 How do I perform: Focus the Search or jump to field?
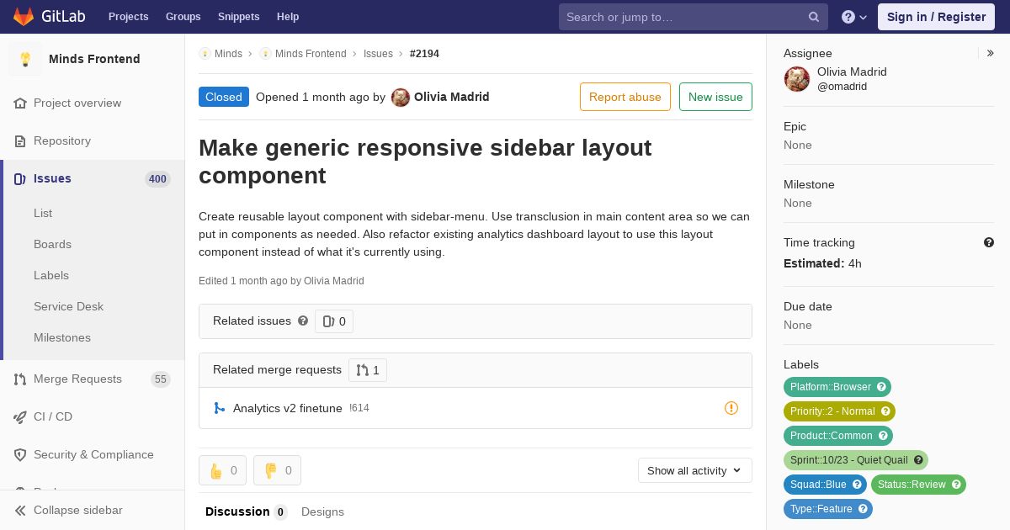[x=694, y=17]
